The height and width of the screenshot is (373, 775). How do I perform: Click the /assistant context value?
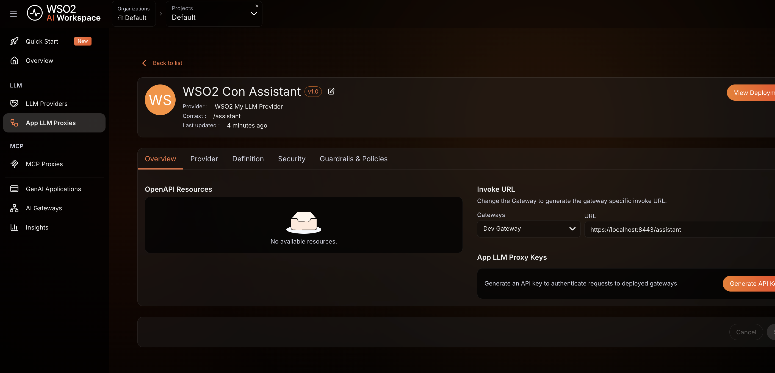[227, 116]
